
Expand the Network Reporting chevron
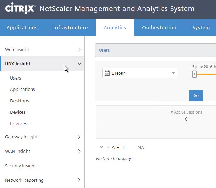click(79, 180)
